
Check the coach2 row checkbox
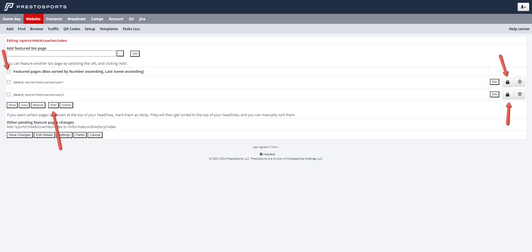[x=9, y=95]
